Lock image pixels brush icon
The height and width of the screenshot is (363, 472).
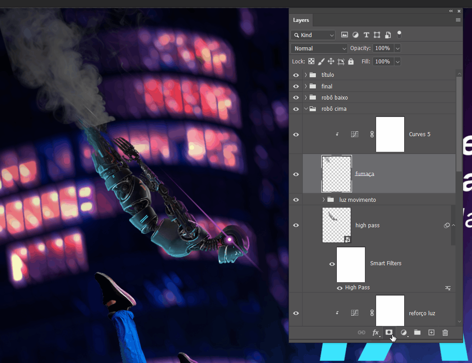(x=321, y=62)
